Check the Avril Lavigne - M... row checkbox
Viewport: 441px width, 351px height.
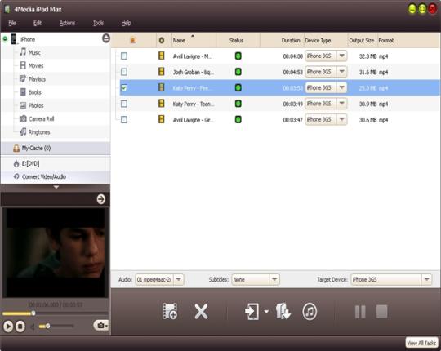click(x=124, y=56)
